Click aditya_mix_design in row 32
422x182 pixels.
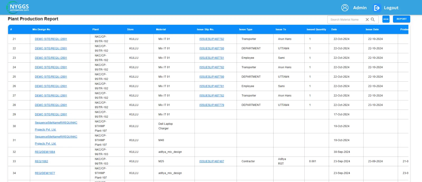pos(170,152)
